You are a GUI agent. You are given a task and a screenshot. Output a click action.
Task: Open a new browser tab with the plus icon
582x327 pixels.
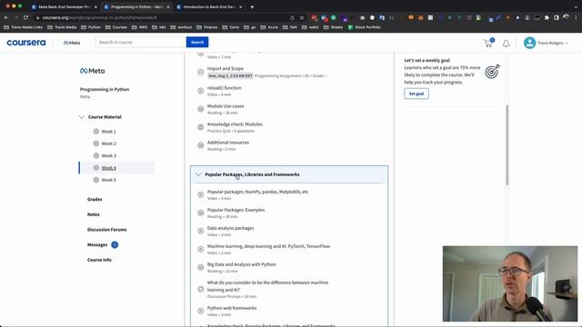[252, 6]
